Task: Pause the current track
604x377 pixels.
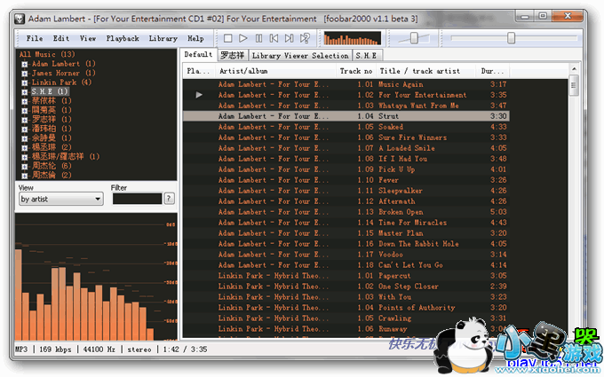Action: pos(258,38)
